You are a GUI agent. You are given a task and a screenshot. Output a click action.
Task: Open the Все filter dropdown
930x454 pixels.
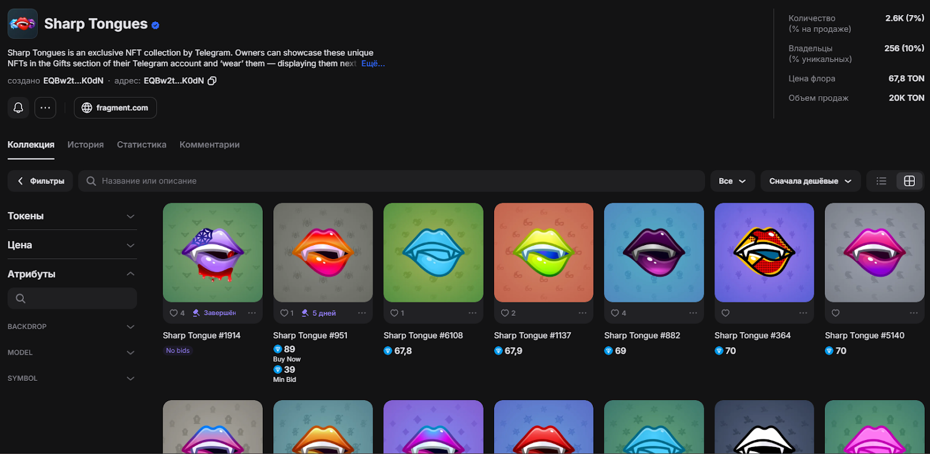732,181
